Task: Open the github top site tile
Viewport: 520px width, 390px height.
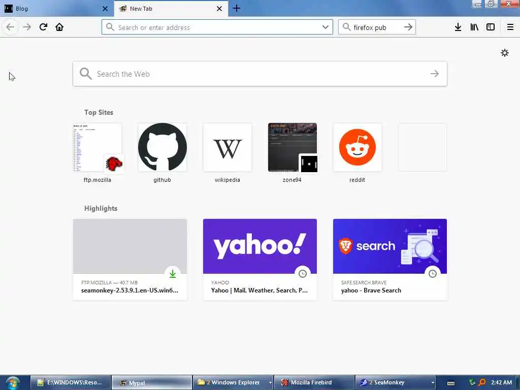Action: (162, 153)
